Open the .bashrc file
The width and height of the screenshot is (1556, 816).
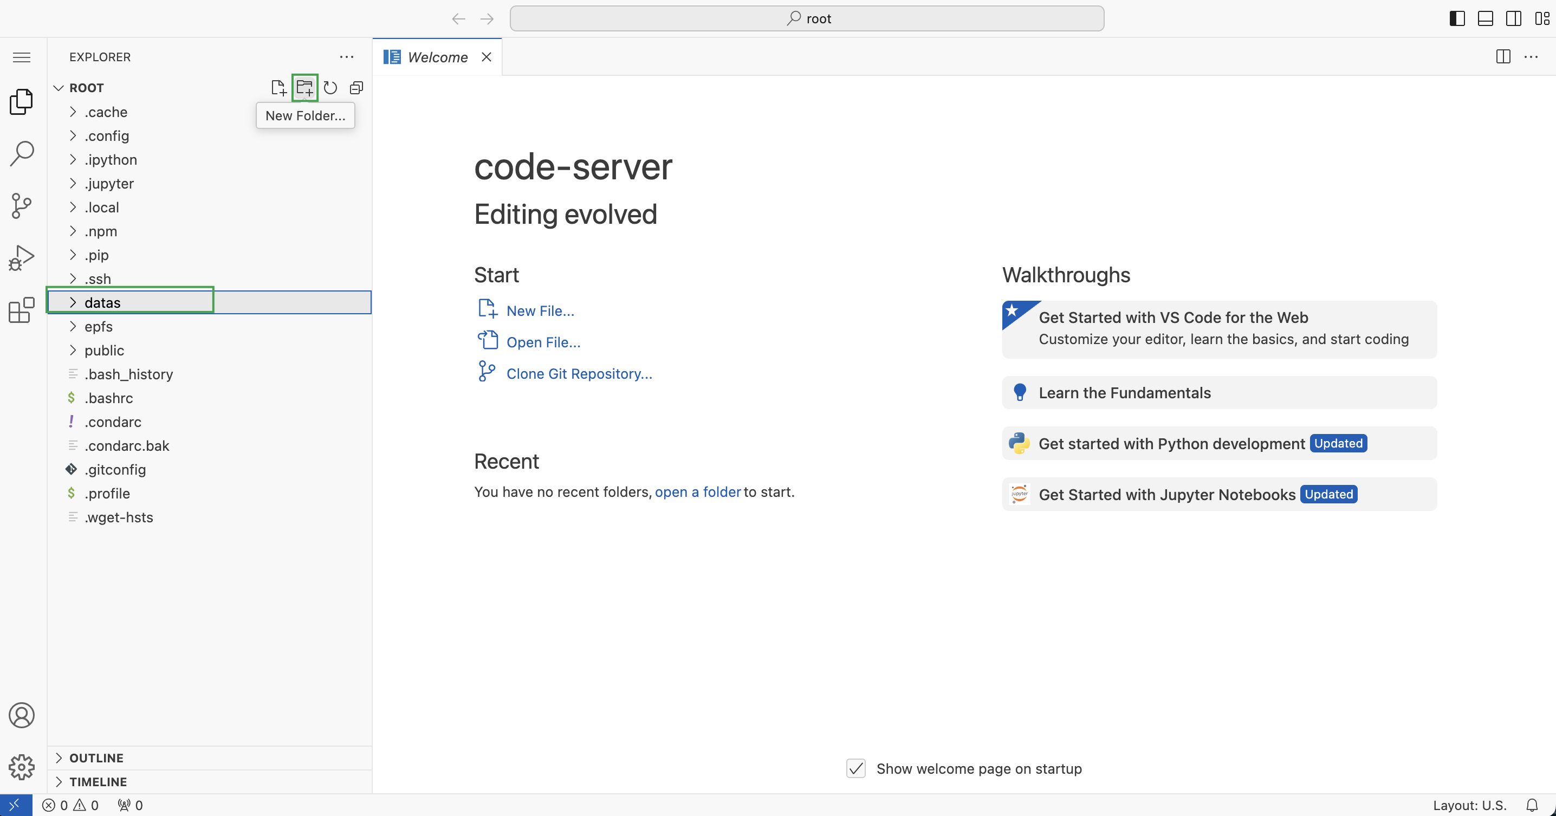(x=209, y=398)
